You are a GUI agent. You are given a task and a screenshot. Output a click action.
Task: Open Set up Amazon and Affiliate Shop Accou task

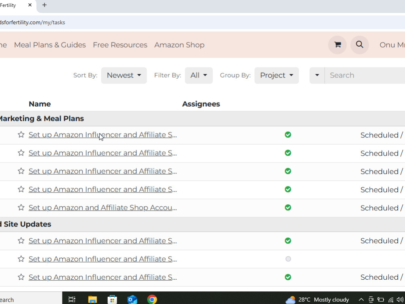click(103, 208)
